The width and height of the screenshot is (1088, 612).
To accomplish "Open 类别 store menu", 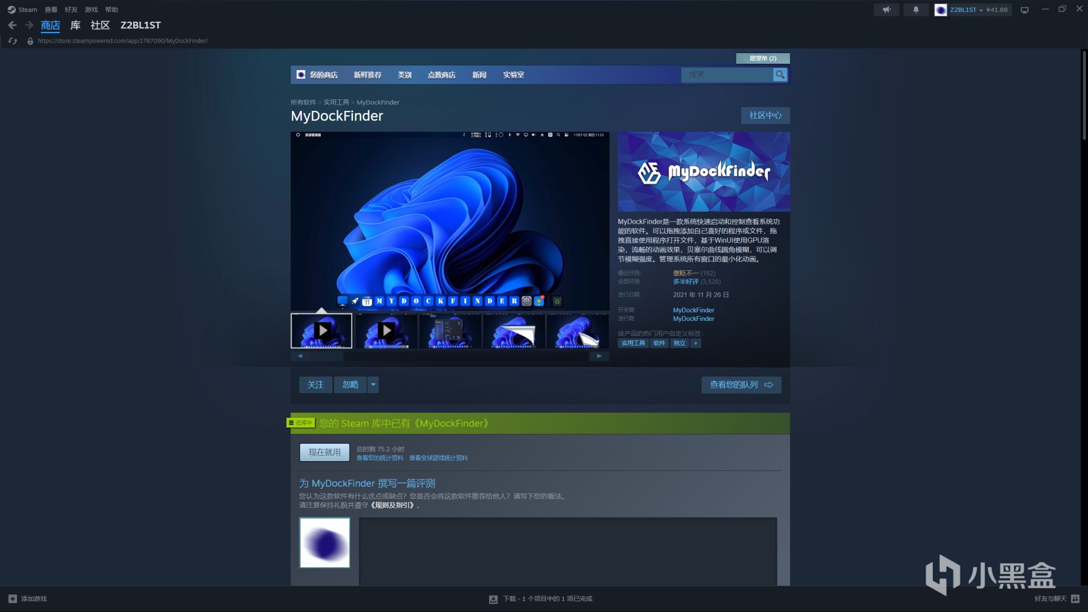I will [x=405, y=75].
